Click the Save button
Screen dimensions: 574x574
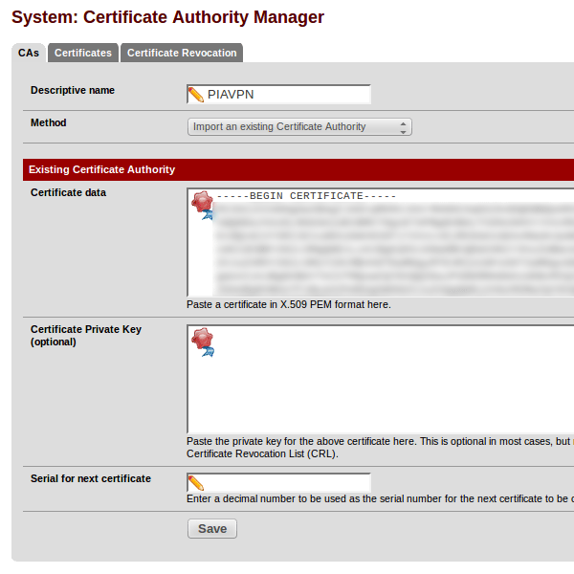212,529
